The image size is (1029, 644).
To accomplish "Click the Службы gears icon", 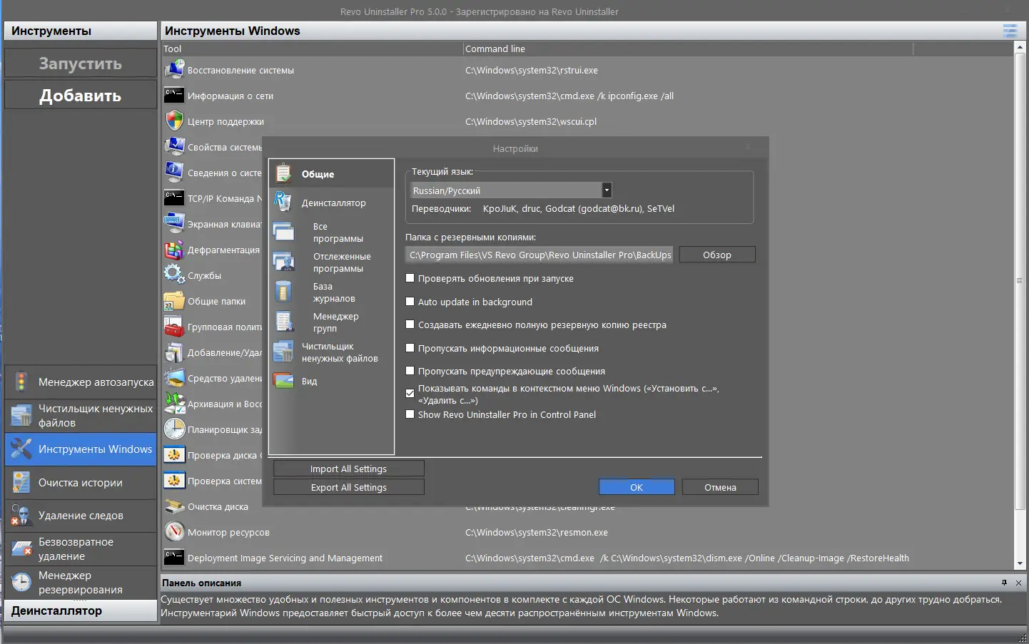I will coord(174,275).
